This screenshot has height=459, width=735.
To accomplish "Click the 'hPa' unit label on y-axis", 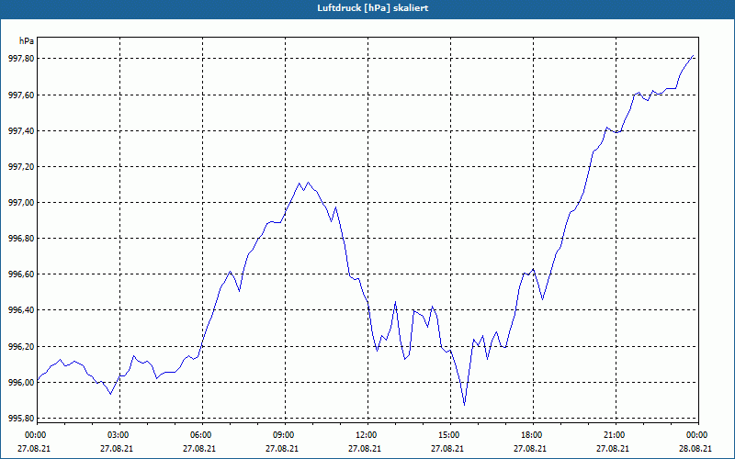I will point(27,41).
